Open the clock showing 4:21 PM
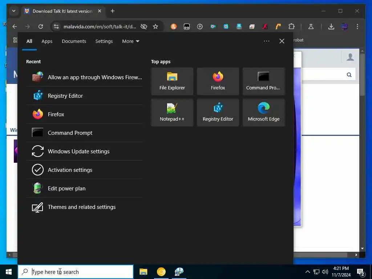372x279 pixels. point(341,272)
